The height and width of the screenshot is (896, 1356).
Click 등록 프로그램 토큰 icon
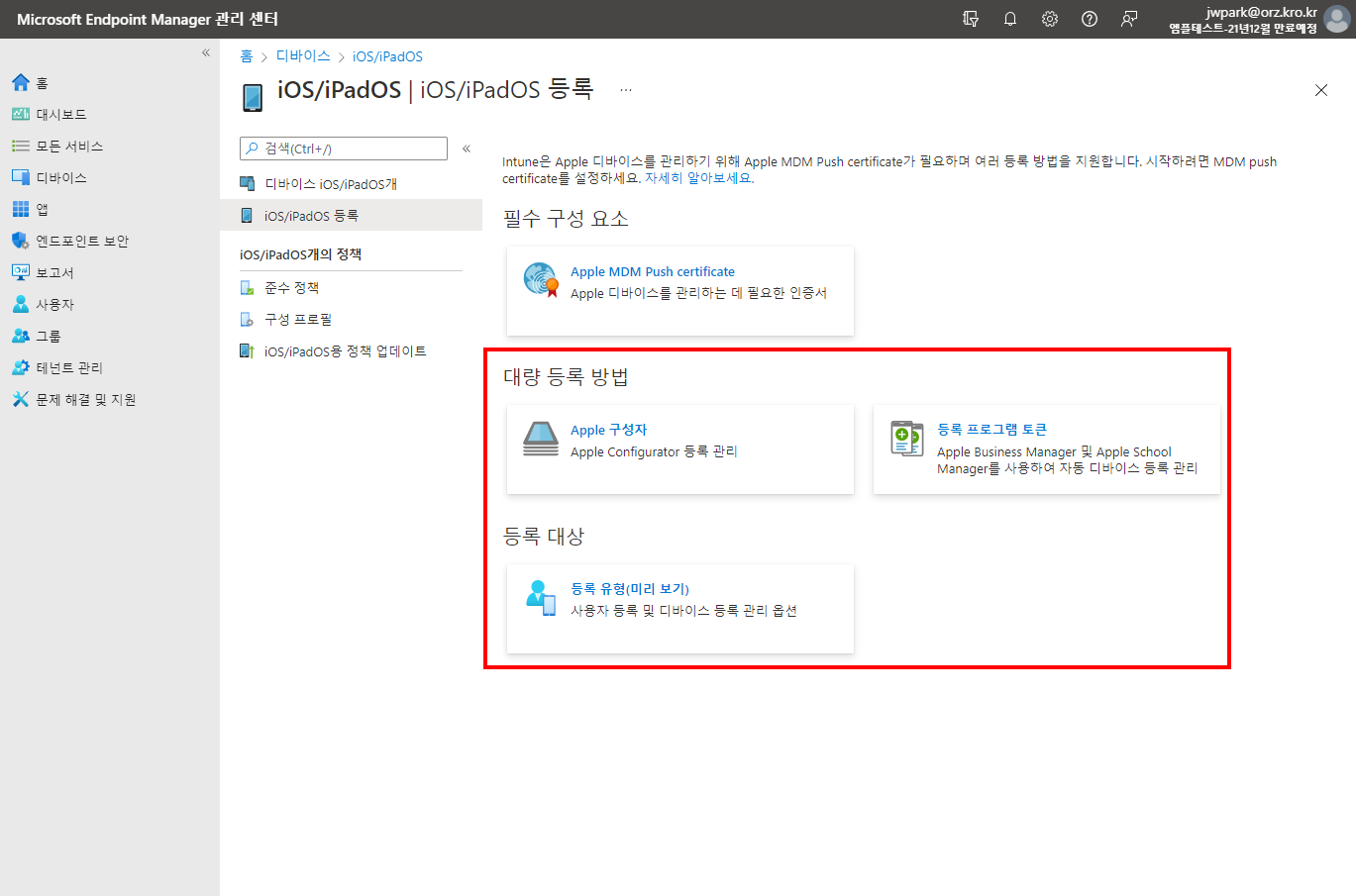click(x=907, y=438)
